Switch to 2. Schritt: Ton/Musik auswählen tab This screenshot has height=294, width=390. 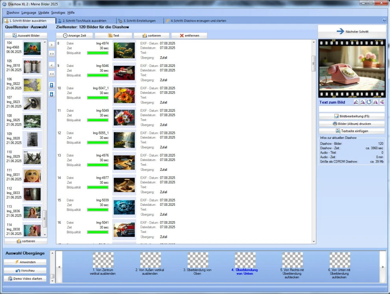(84, 20)
